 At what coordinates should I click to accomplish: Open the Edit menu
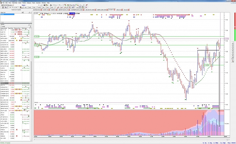pos(6,3)
